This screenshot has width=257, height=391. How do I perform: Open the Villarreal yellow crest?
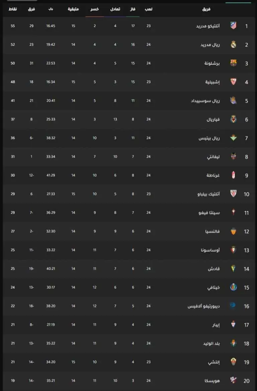tap(233, 119)
